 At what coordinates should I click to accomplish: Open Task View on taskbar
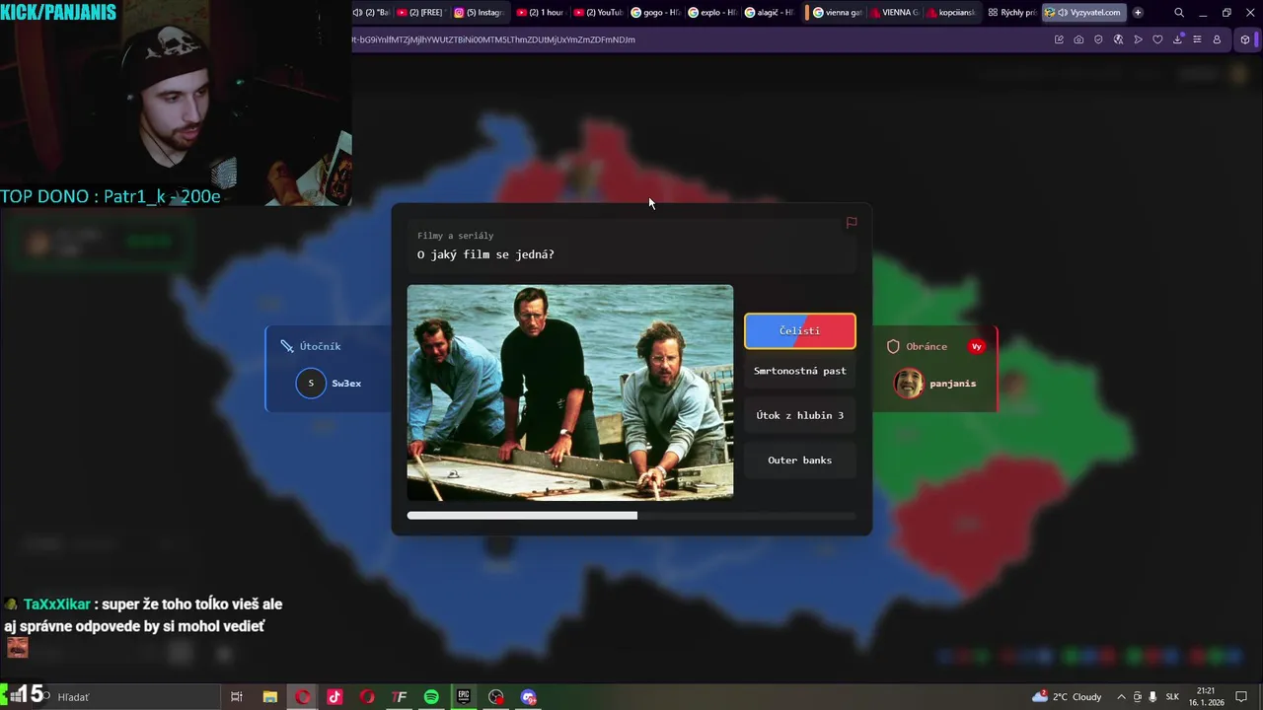click(x=237, y=697)
